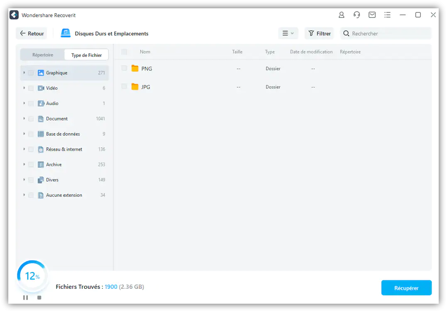
Task: Sort by the Taille column header
Action: point(237,52)
